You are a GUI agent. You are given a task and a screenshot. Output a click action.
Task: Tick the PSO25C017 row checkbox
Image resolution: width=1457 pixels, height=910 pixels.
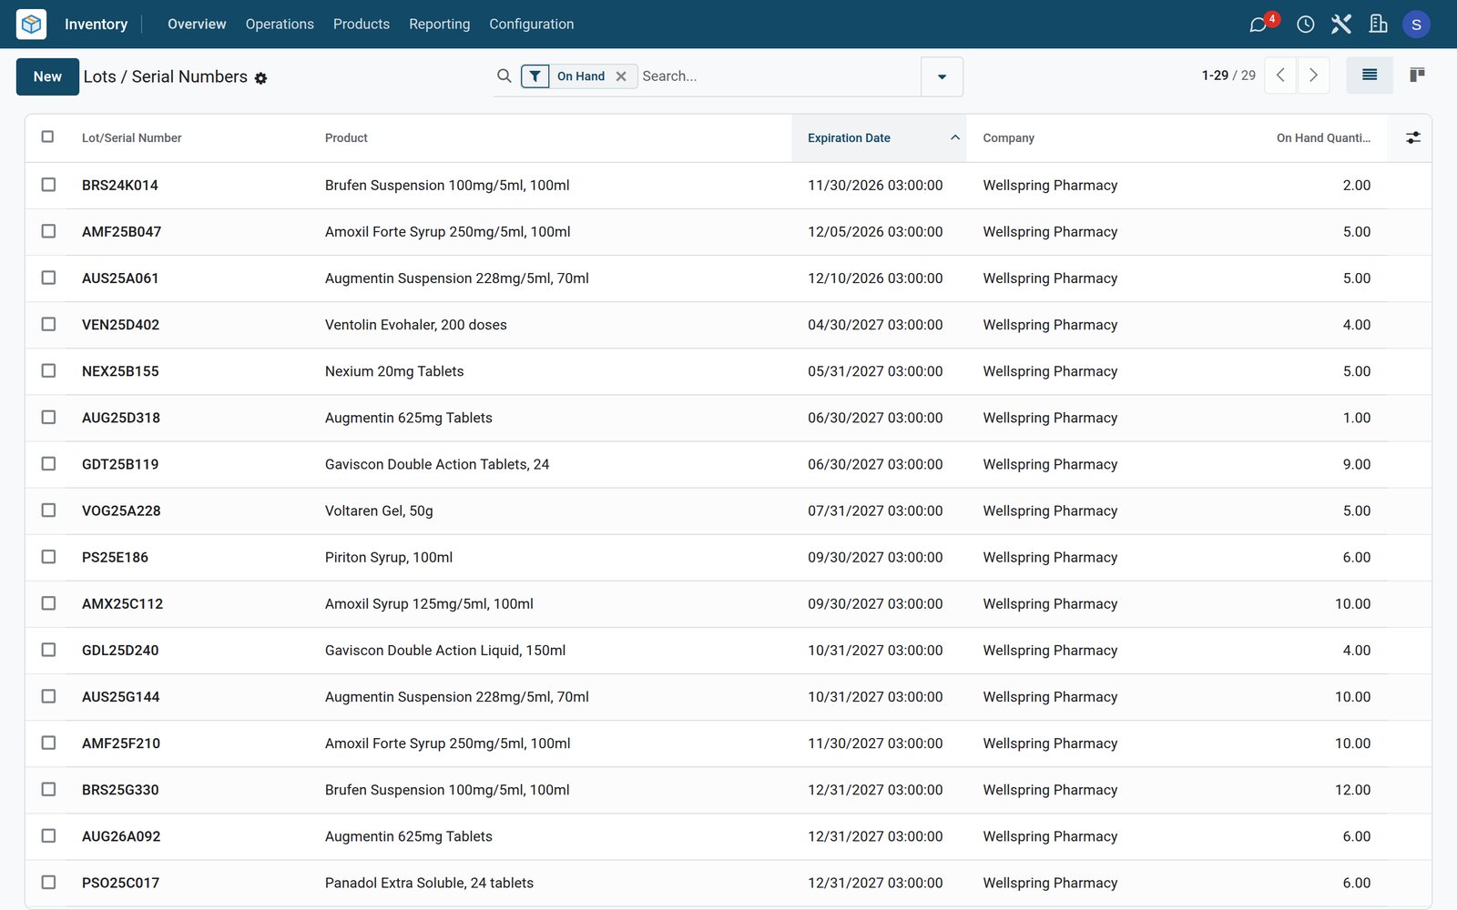[x=48, y=883]
